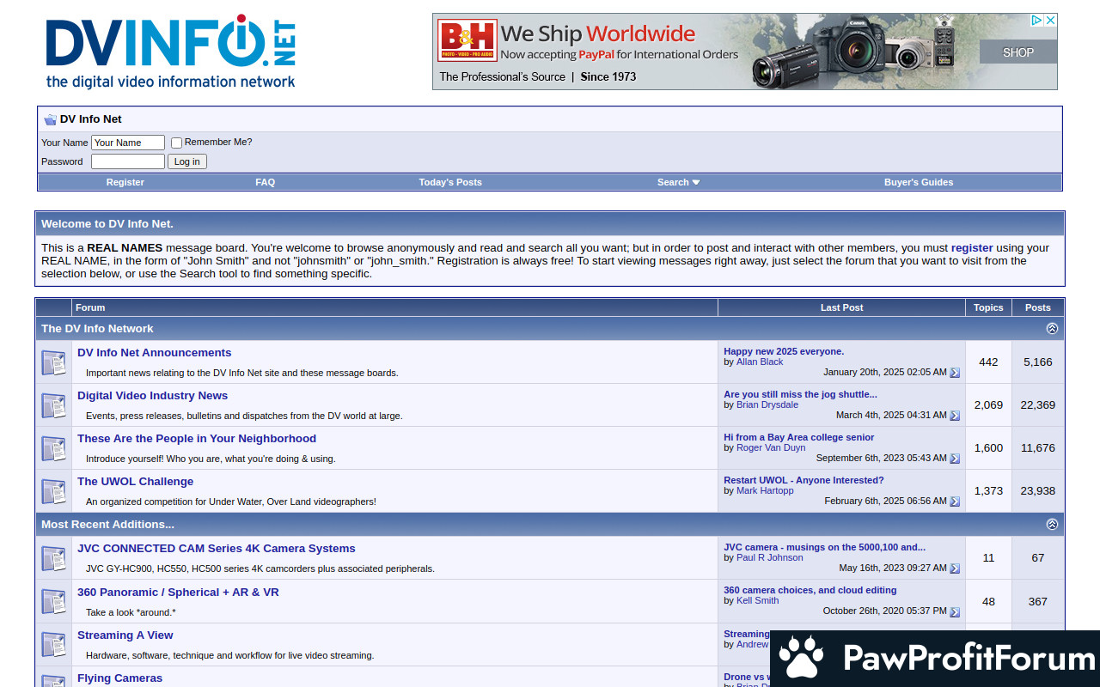Viewport: 1100px width, 687px height.
Task: Jump to last post arrow for Mark Hartopp
Action: coord(954,502)
